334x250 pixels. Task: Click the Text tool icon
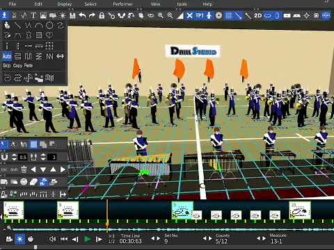coord(33,15)
